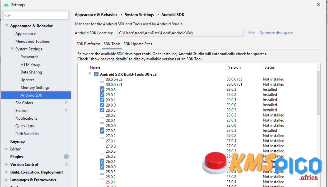328x187 pixels.
Task: Click the Installed status for 27.0.3
Action: [x=270, y=131]
